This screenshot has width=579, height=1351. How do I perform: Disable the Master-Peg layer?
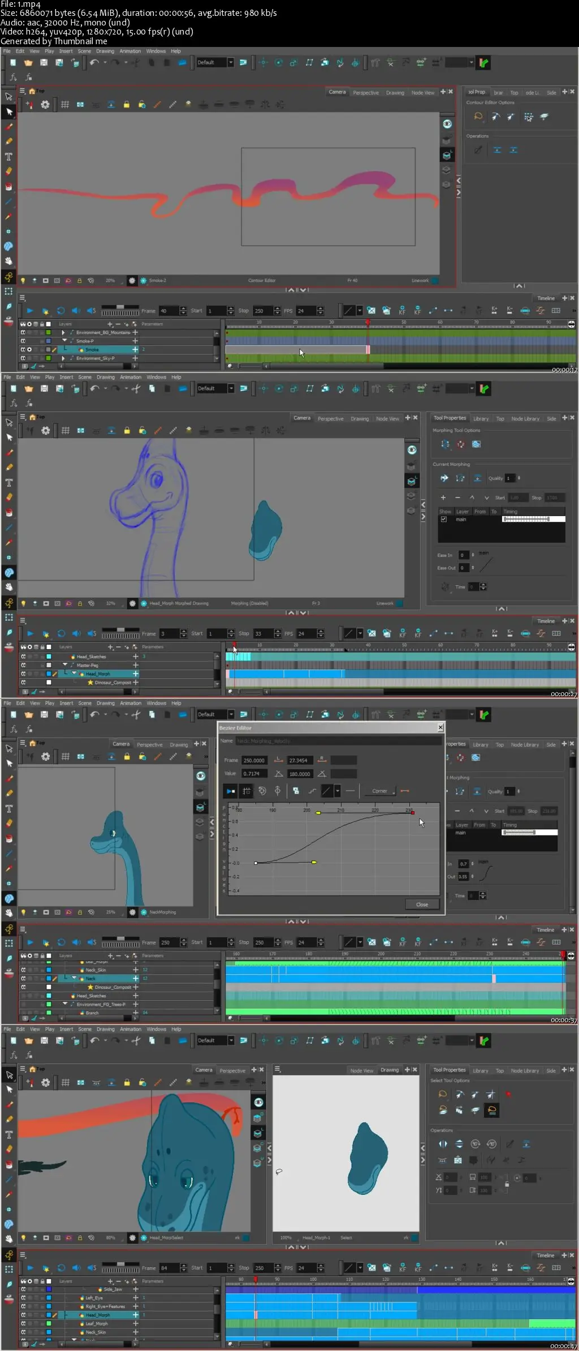click(23, 665)
